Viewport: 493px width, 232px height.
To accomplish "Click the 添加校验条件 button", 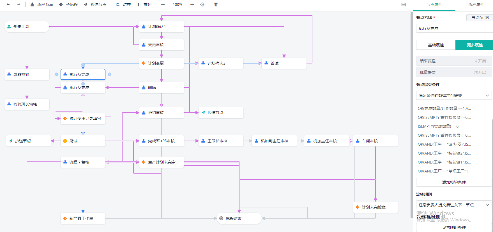I will [454, 182].
